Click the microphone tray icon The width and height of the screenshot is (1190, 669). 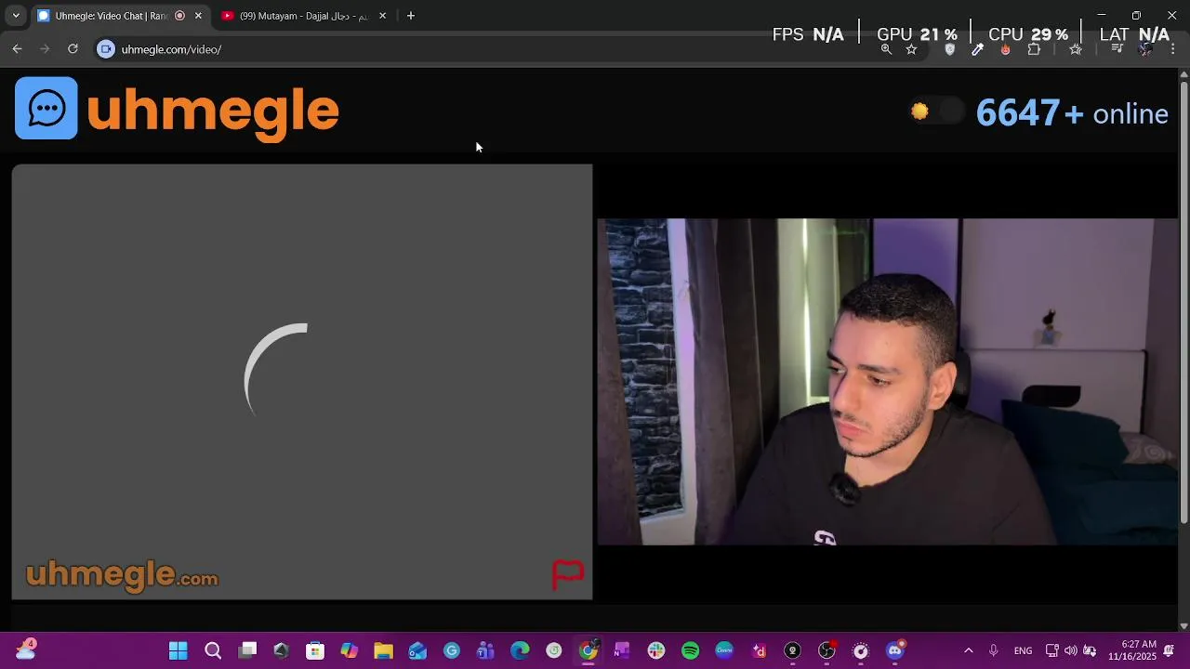tap(994, 650)
